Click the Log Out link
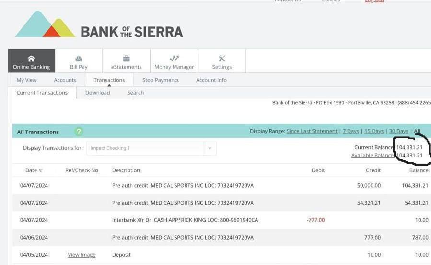This screenshot has width=431, height=265. pyautogui.click(x=374, y=1)
